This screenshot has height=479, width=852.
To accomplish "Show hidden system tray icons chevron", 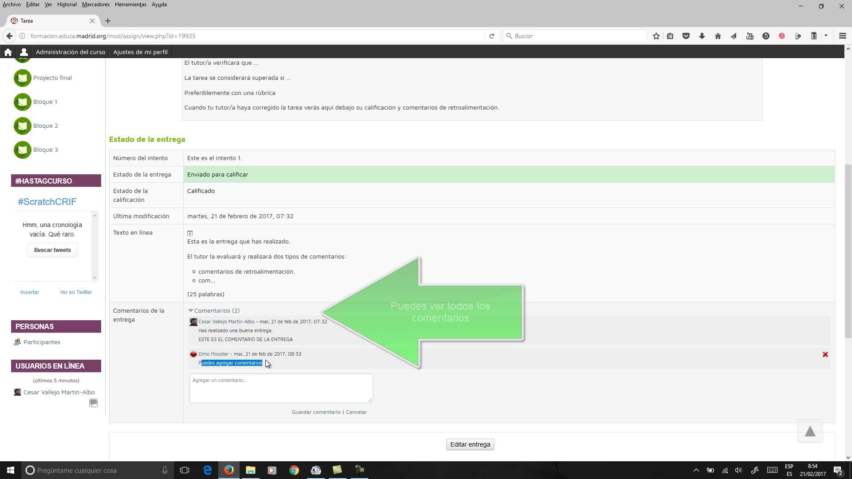I will pos(696,470).
